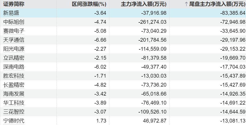Image resolution: width=246 pixels, height=125 pixels.
Task: Open stock link 华工科技
Action: click(14, 103)
